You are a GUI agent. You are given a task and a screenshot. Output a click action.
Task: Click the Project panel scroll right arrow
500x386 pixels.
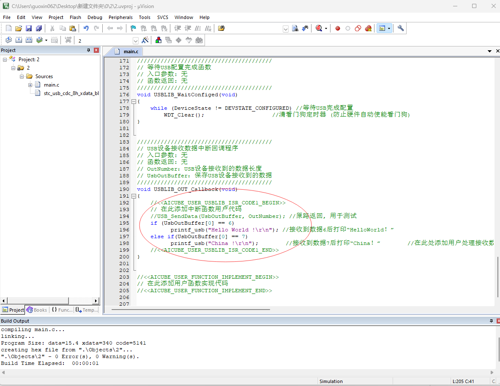[96, 301]
